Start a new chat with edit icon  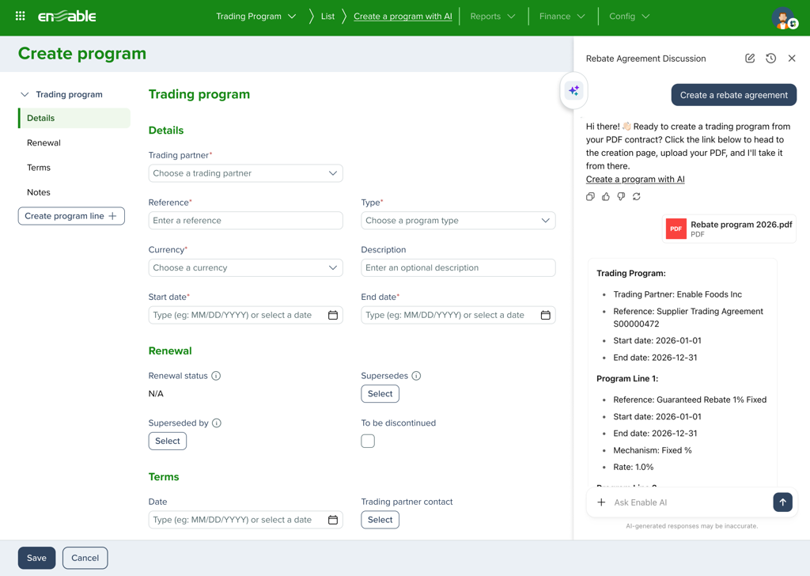[x=750, y=59]
